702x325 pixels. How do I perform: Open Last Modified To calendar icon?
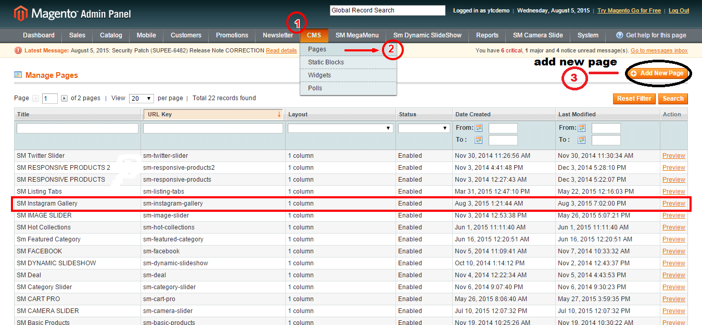(582, 140)
